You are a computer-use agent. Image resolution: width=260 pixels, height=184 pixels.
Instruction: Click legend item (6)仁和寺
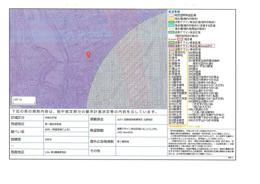coord(175,66)
